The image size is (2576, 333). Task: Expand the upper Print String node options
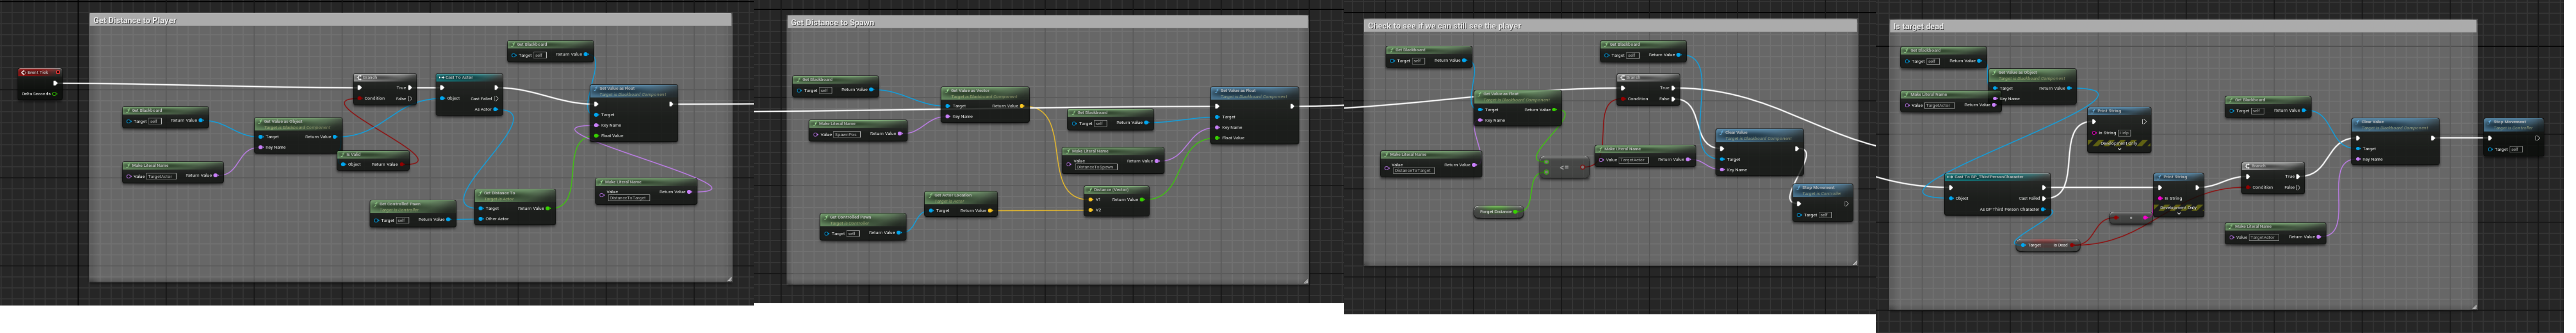[x=2119, y=149]
